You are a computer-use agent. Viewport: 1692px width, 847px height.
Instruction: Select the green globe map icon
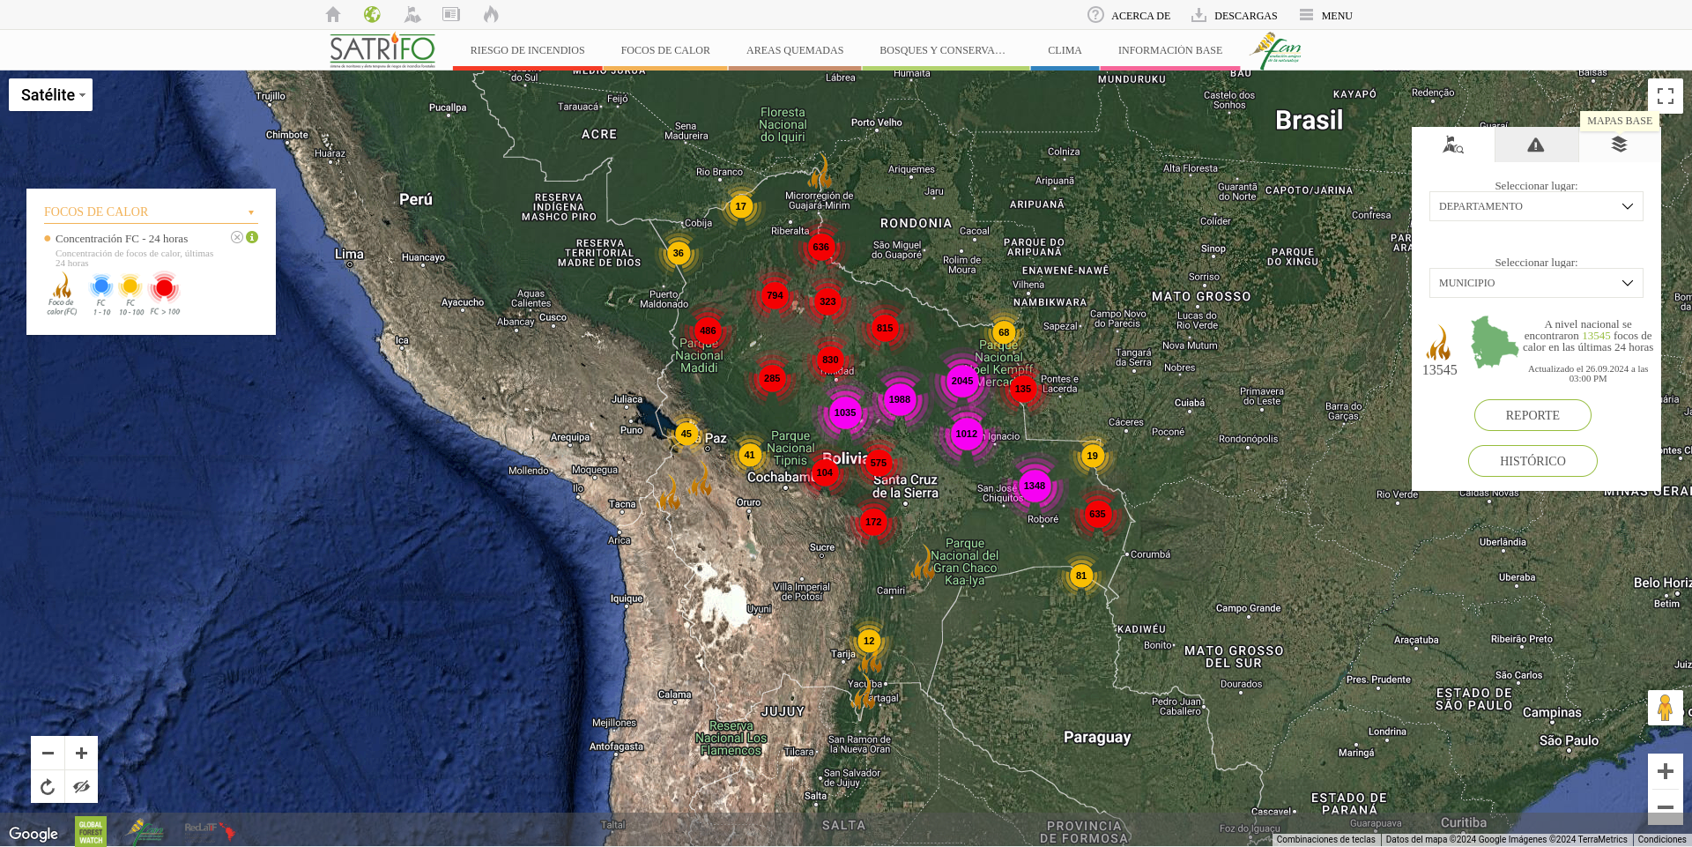pyautogui.click(x=372, y=14)
